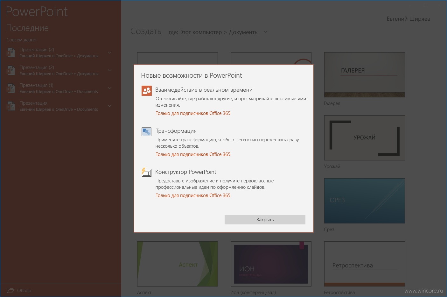Viewport: 447px width, 297px height.
Task: Click the account name Евгений Ширяев
Action: coord(408,19)
